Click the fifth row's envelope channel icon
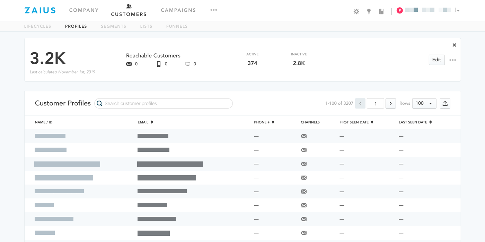The image size is (485, 242). tap(304, 192)
